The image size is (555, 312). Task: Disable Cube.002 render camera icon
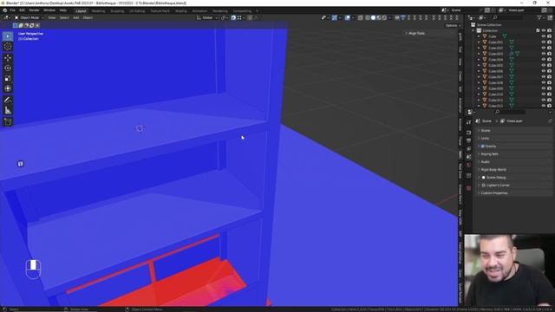(549, 49)
